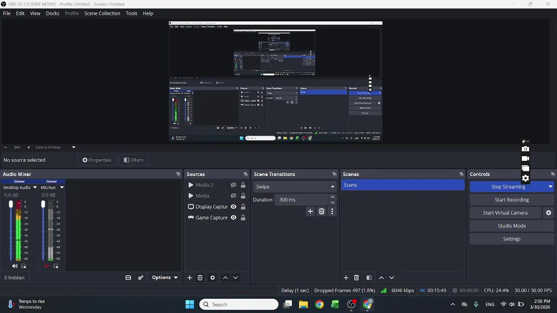Increase transition duration with up arrow
This screenshot has height=313, width=557.
[332, 197]
